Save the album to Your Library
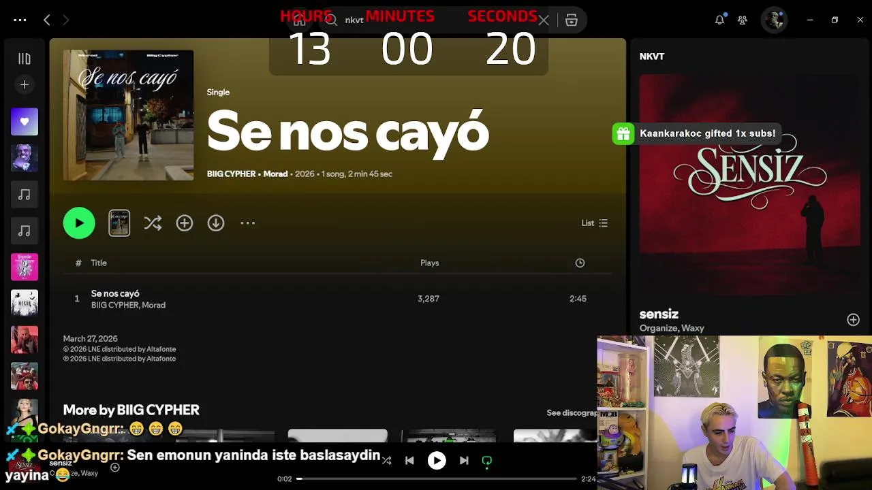Screen dimensions: 872x490 185,223
